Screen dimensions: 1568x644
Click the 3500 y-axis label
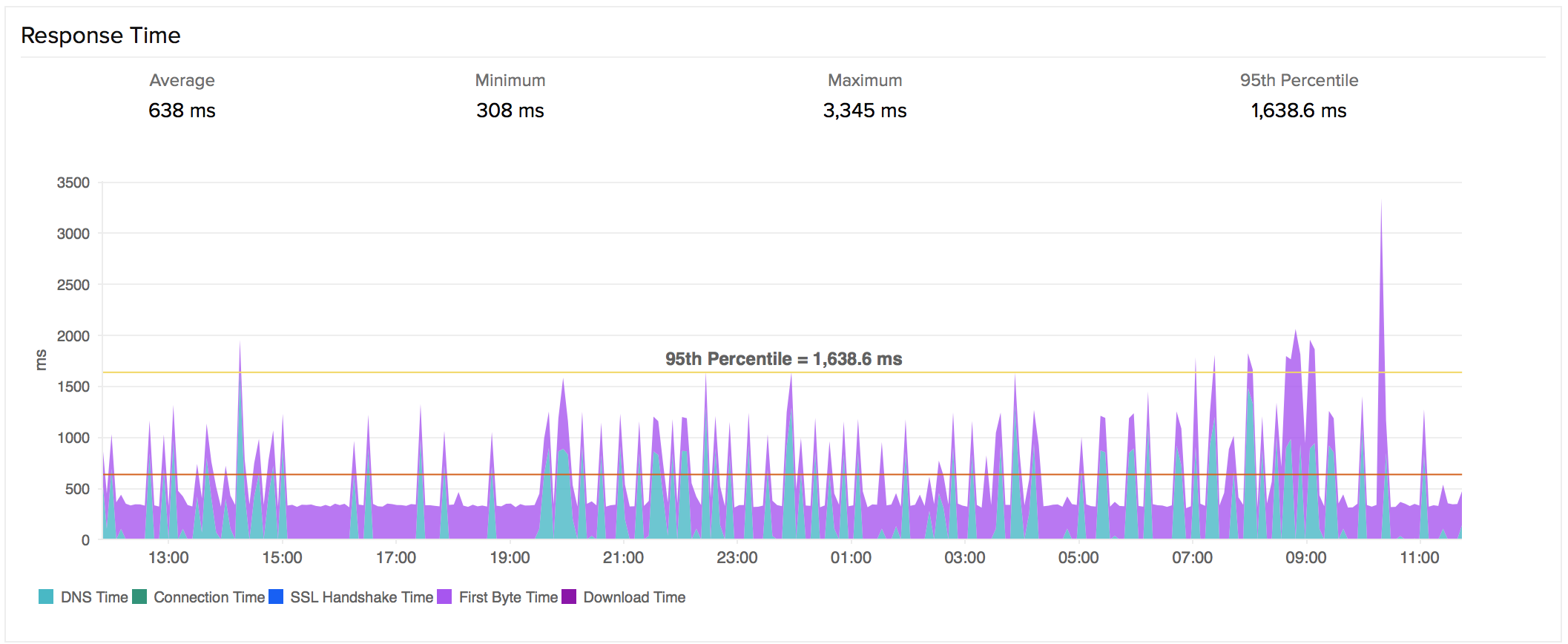coord(73,183)
